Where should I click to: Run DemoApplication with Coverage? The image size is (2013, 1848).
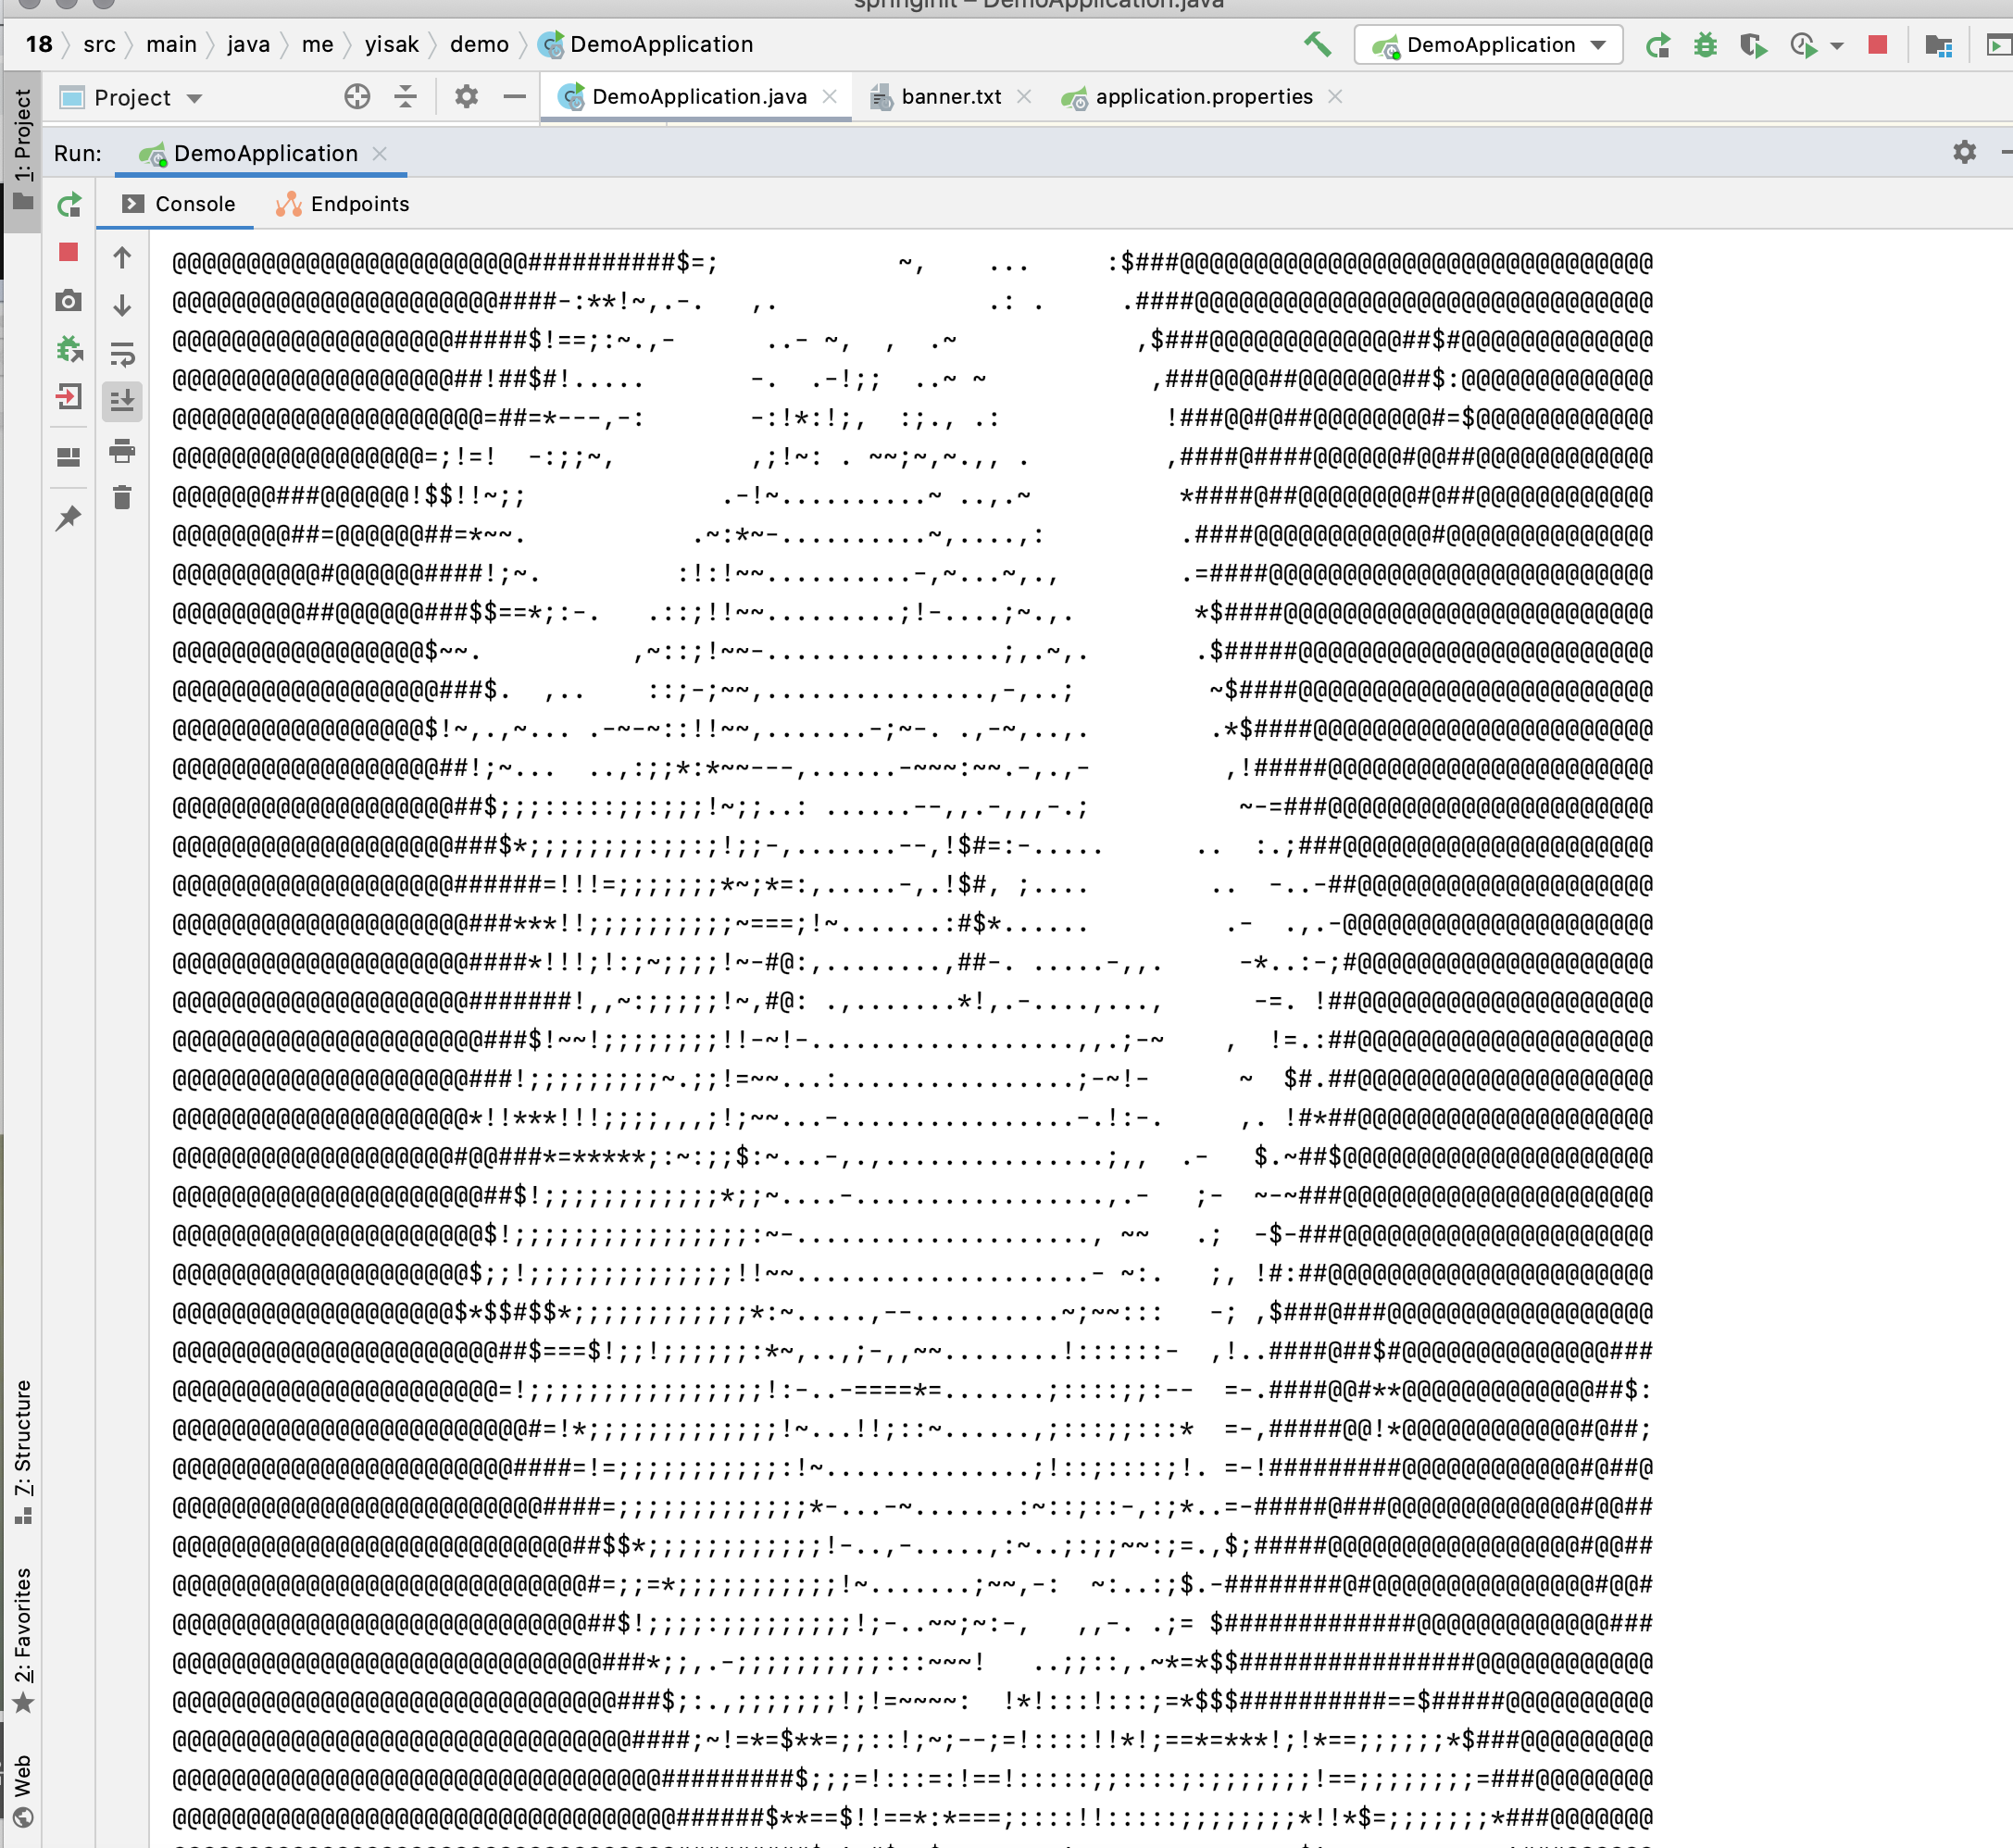[x=1753, y=45]
